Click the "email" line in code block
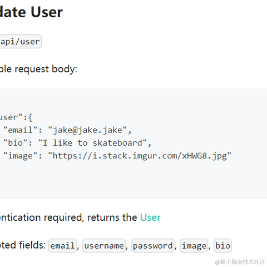The image size is (267, 267). click(x=67, y=130)
